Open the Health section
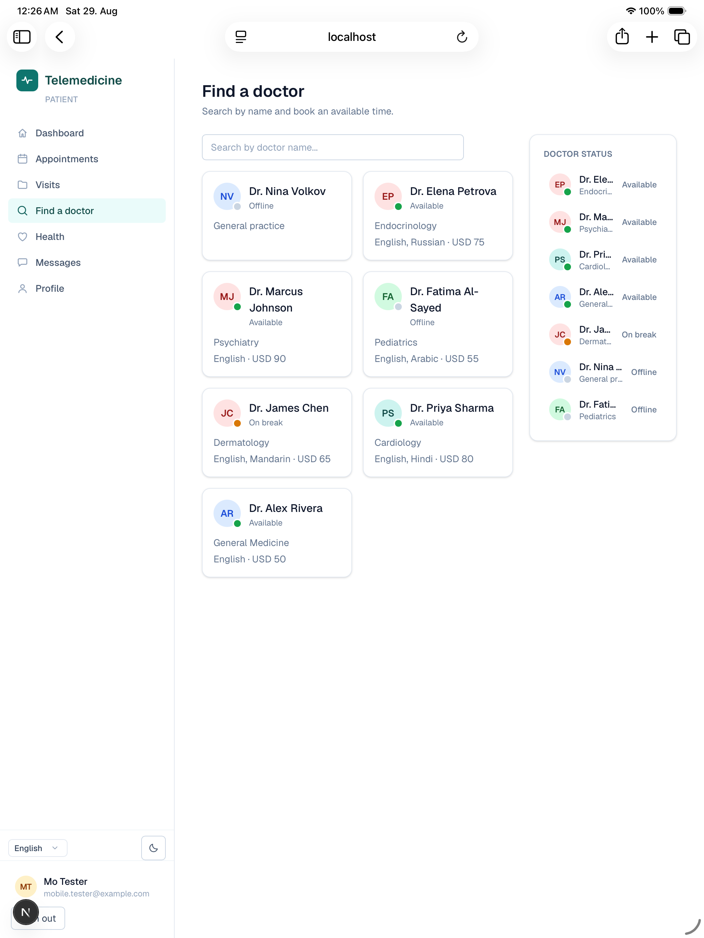This screenshot has height=938, width=704. (87, 237)
